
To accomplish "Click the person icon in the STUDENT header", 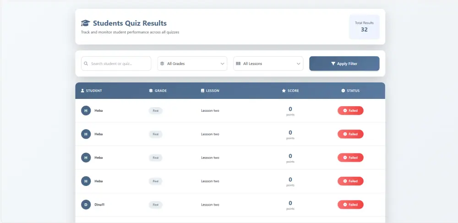I will (x=82, y=91).
